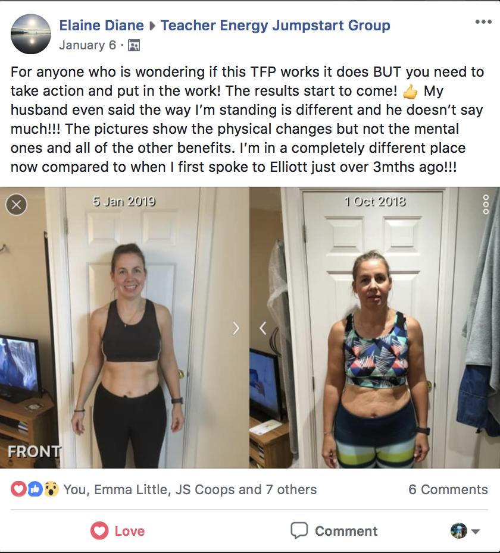Viewport: 500px width, 553px height.
Task: Show who reacted: You, Emma Little, JS Coops
Action: tap(190, 489)
